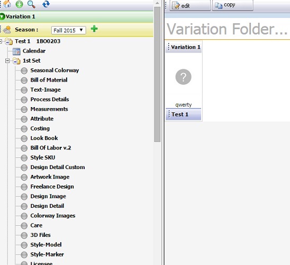
Task: Click the gray question mark thumbnail
Action: click(183, 77)
